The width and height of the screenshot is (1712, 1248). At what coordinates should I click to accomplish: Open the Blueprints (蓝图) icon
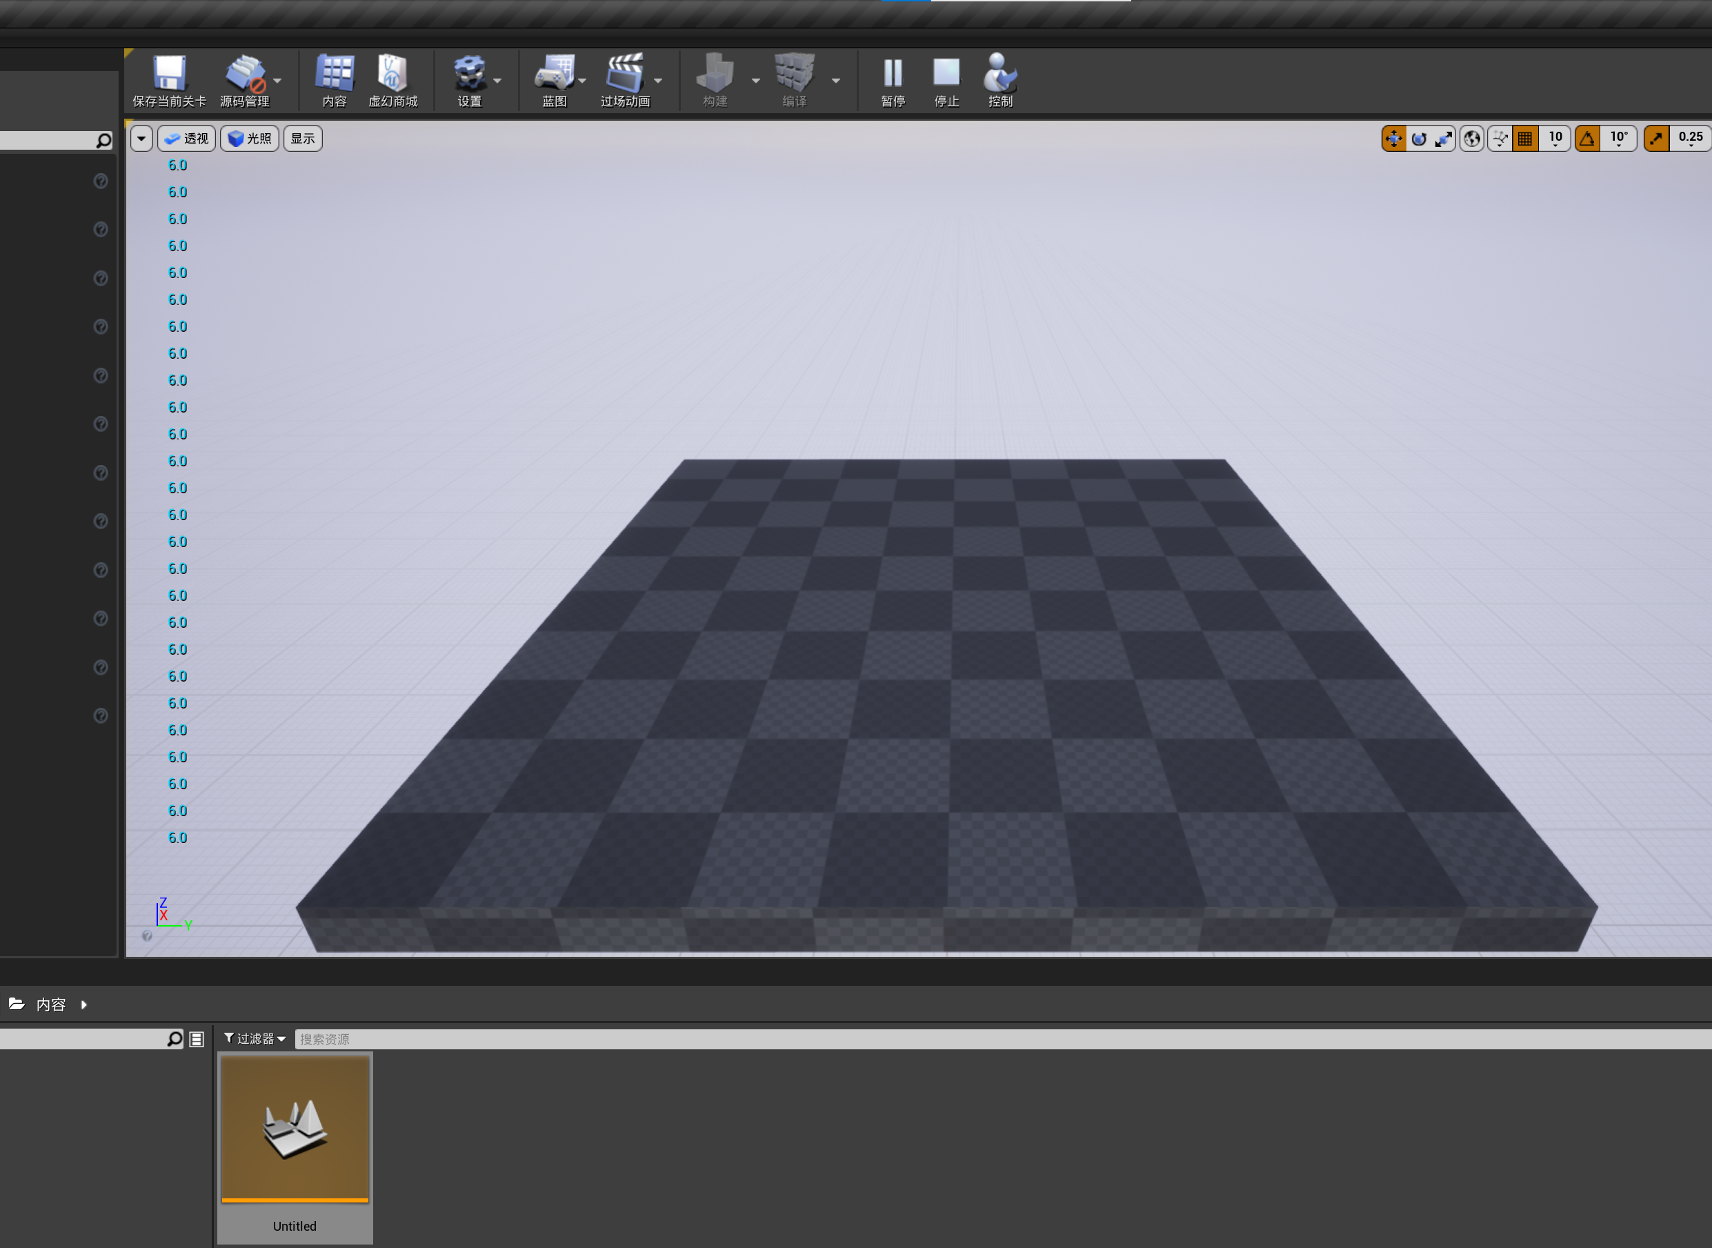click(555, 73)
